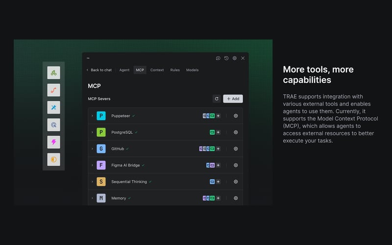This screenshot has height=245, width=392.
Task: Click the blue agent badge on Sequential Thinking
Action: coord(212,182)
